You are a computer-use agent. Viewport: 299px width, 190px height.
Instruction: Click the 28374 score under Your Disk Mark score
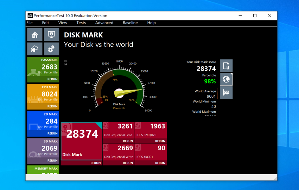coord(206,69)
